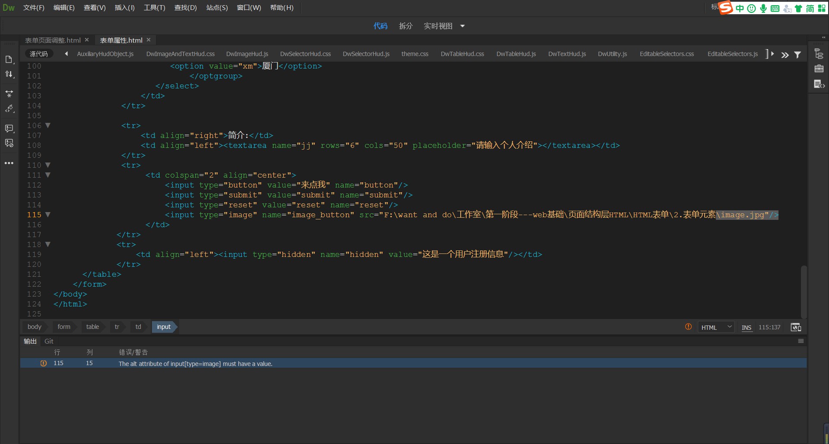Image resolution: width=829 pixels, height=444 pixels.
Task: Select the form tag in breadcrumb
Action: (64, 327)
